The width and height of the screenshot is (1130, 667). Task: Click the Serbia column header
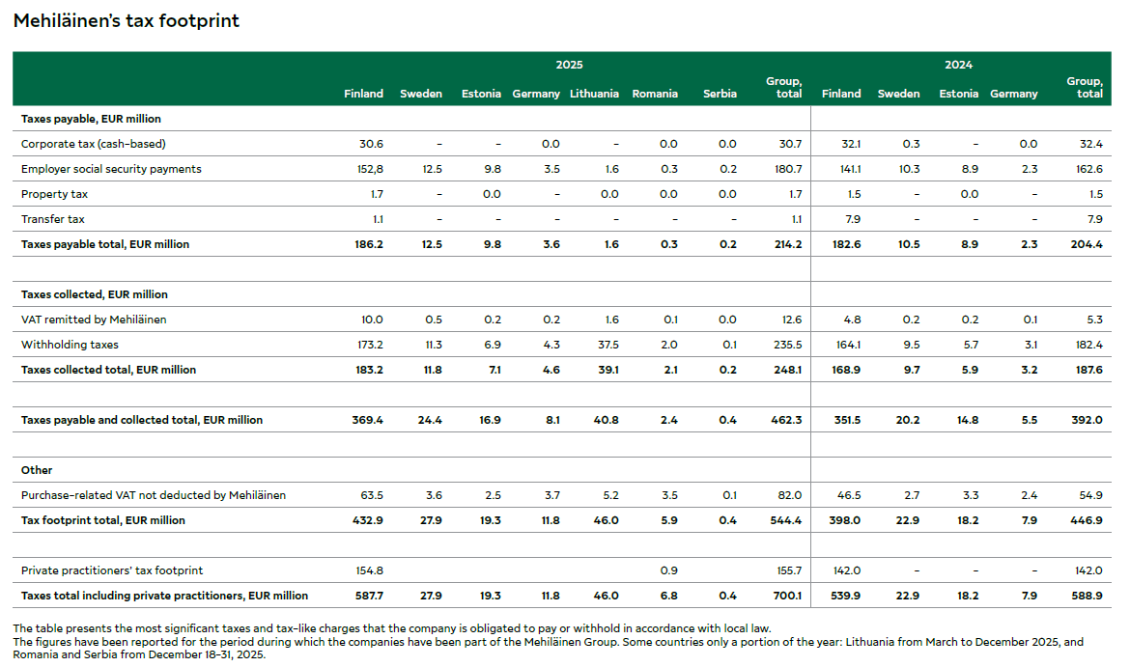click(720, 94)
